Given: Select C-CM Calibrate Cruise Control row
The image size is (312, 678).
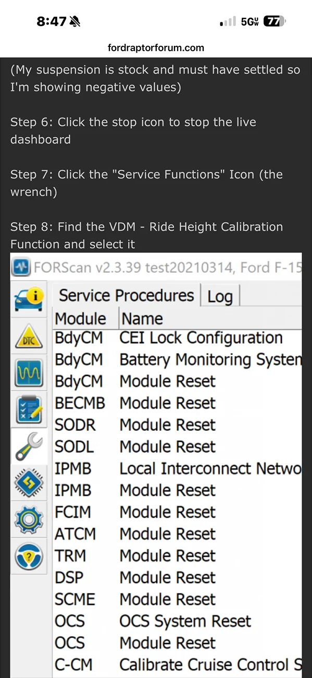Looking at the screenshot, I should [x=177, y=665].
